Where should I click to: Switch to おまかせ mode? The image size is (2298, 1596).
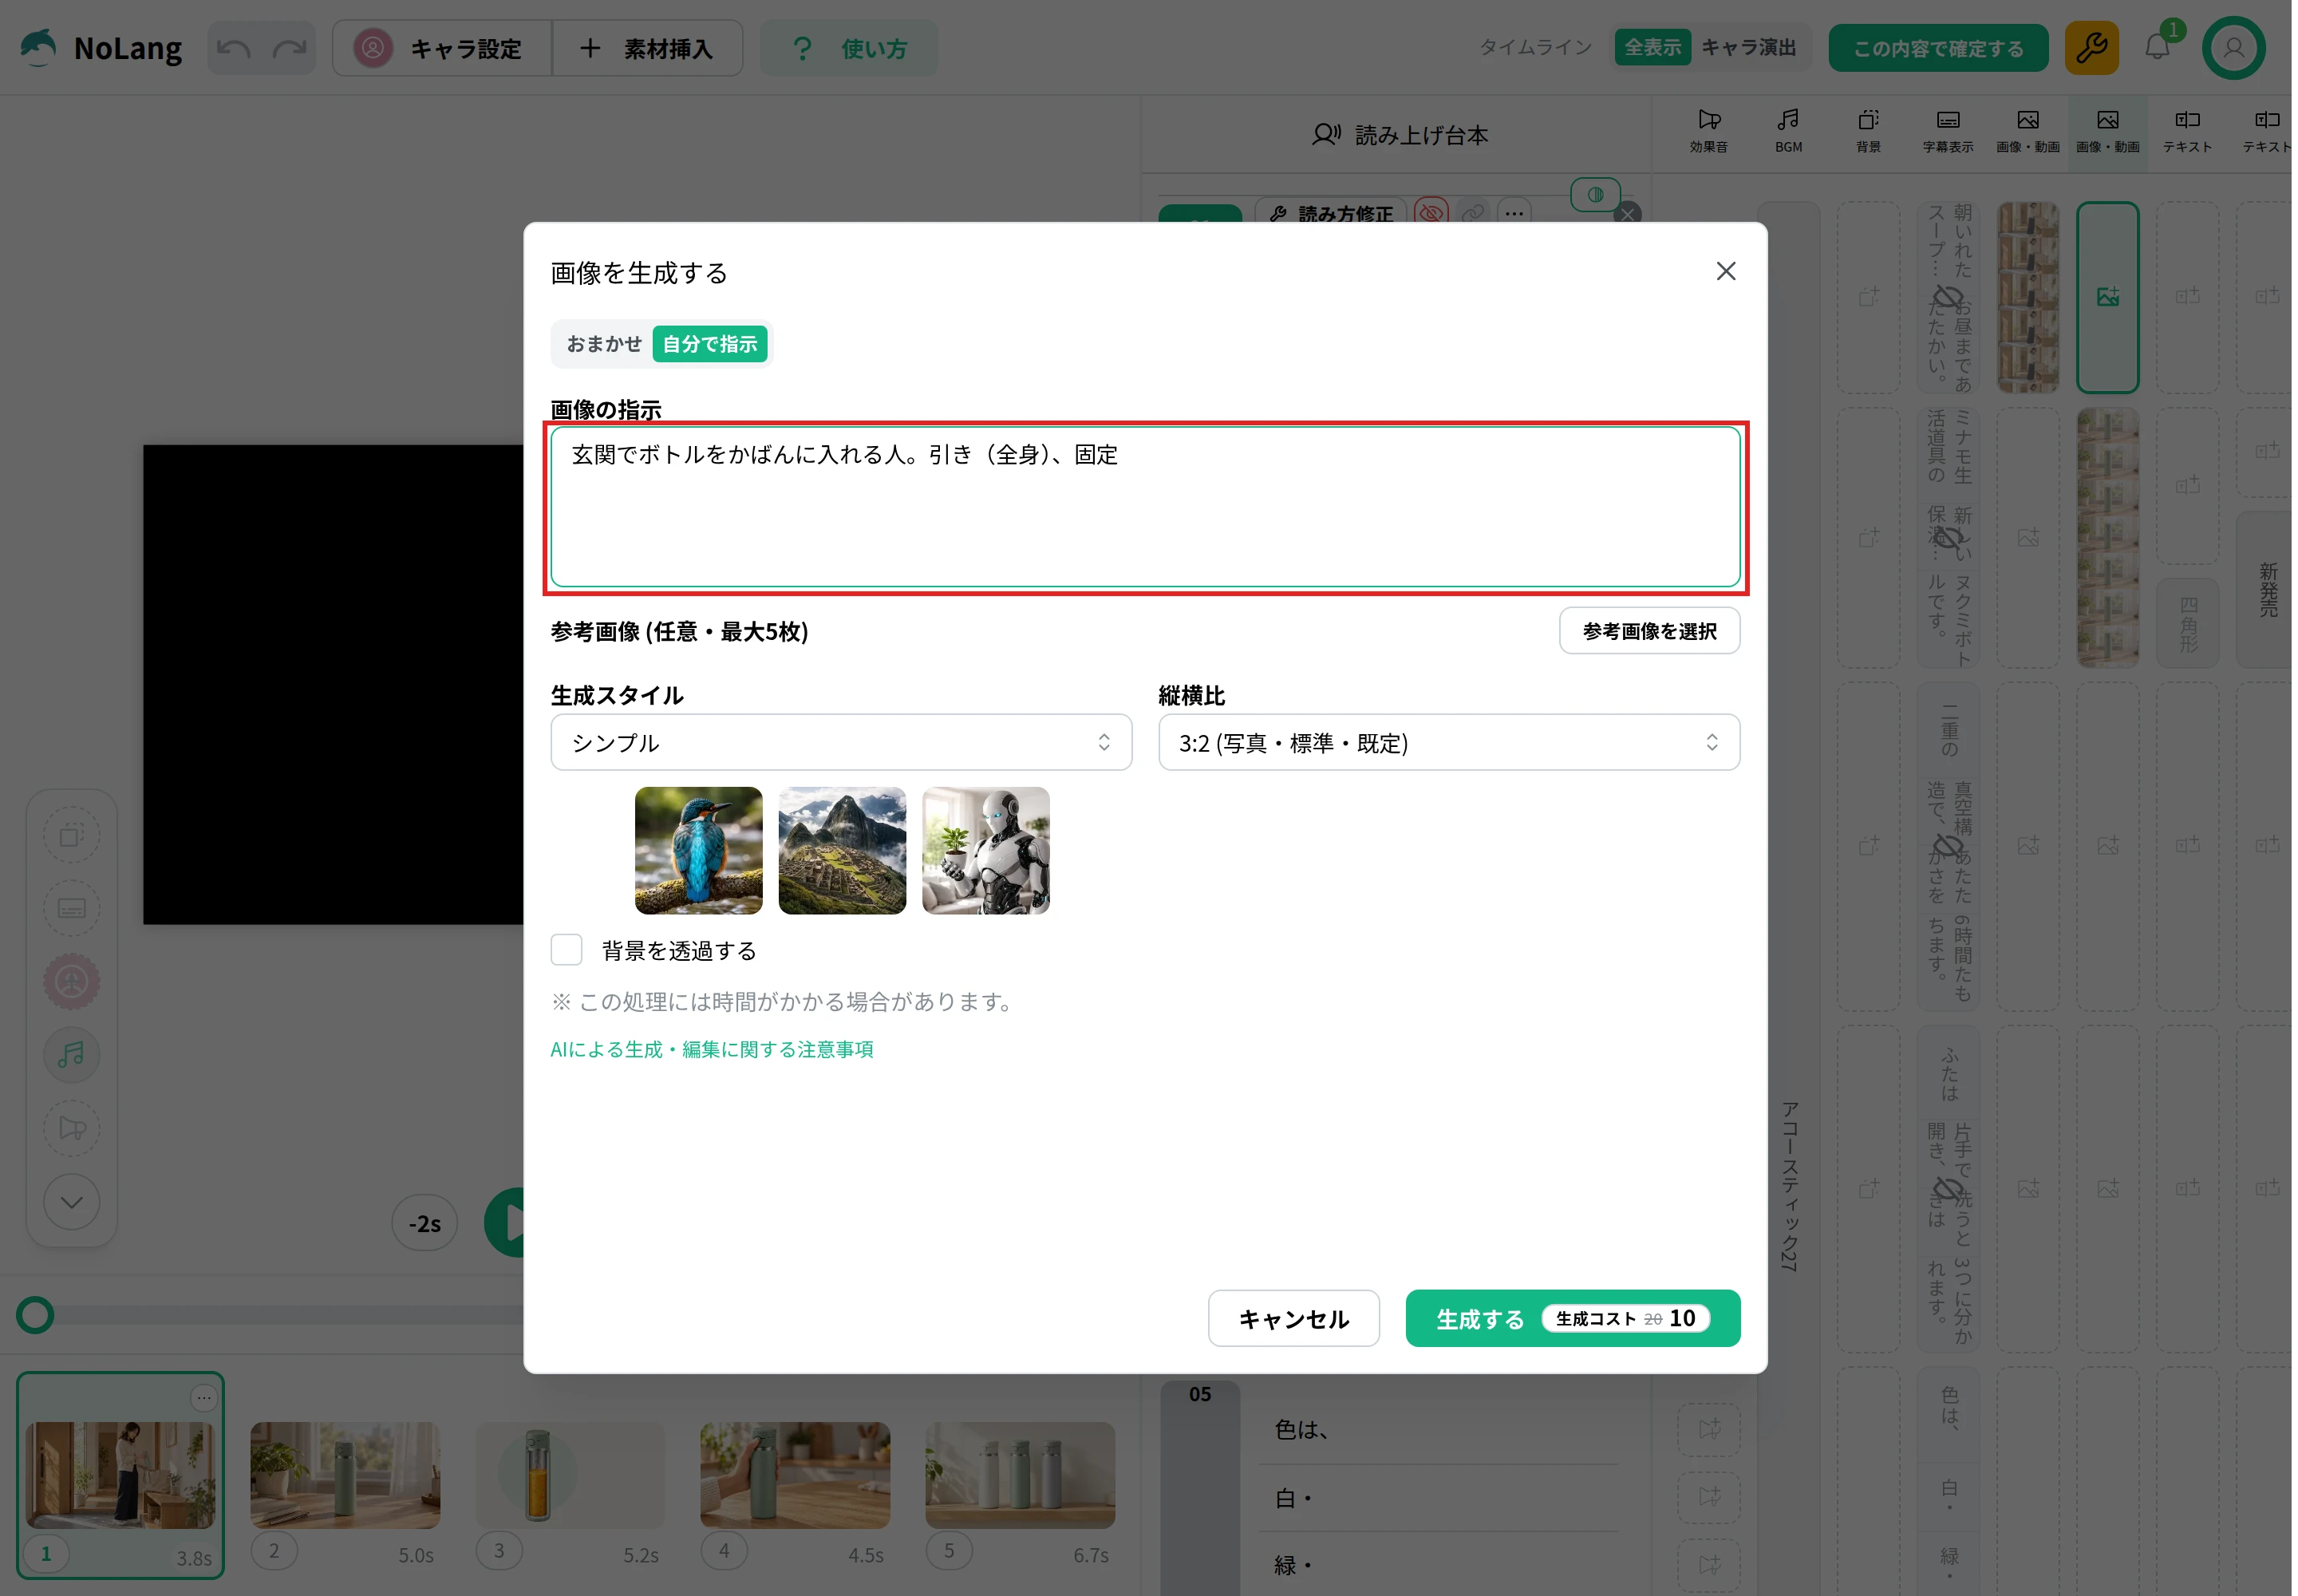(x=603, y=344)
